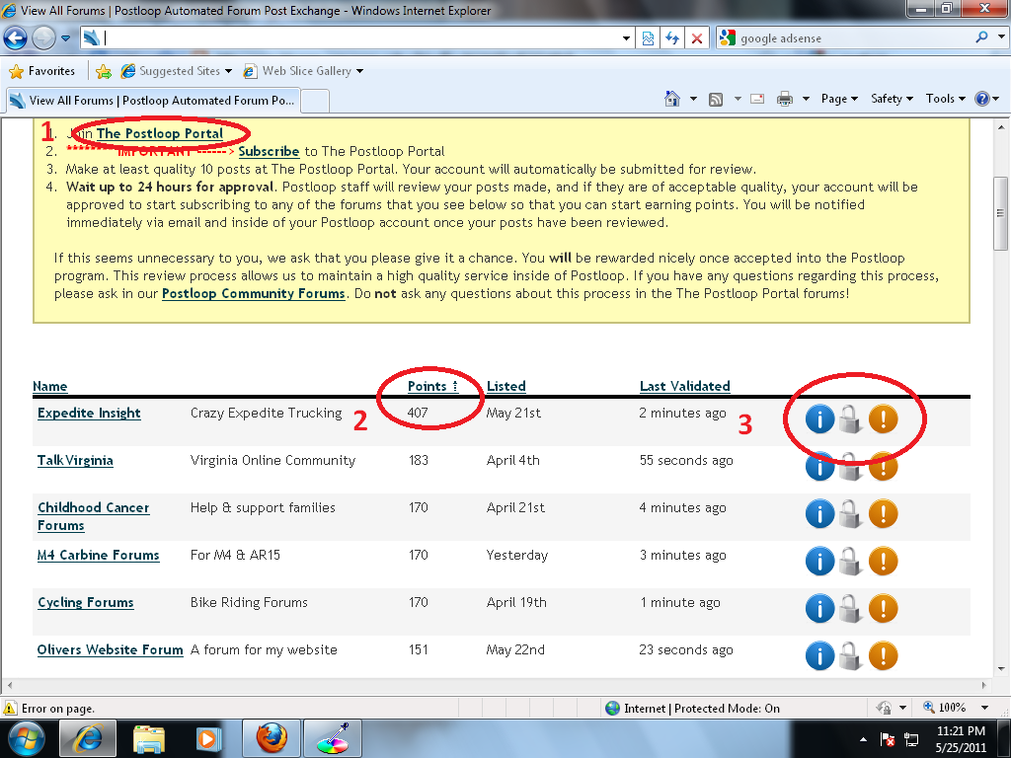
Task: Click orange exclamation icon for Cycling Forums
Action: click(883, 609)
